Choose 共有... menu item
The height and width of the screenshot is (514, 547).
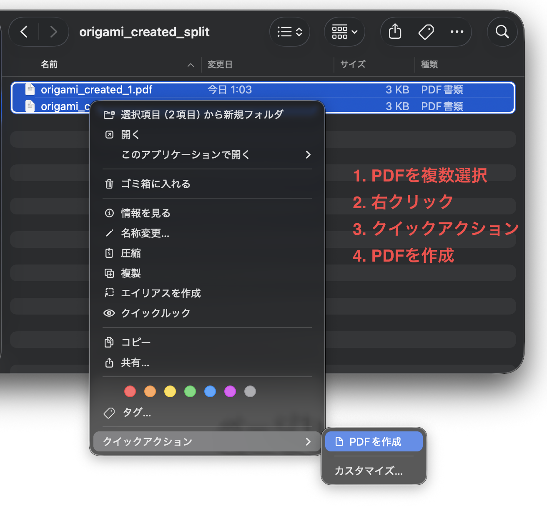tap(207, 363)
